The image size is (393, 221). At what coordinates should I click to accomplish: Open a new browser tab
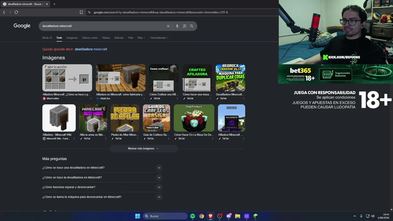[54, 4]
